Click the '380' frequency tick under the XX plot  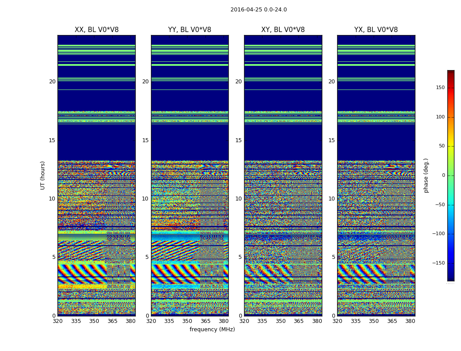(x=130, y=321)
